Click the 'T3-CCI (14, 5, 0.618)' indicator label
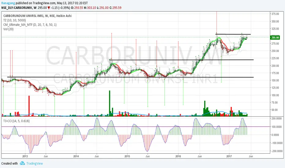 click(x=16, y=121)
